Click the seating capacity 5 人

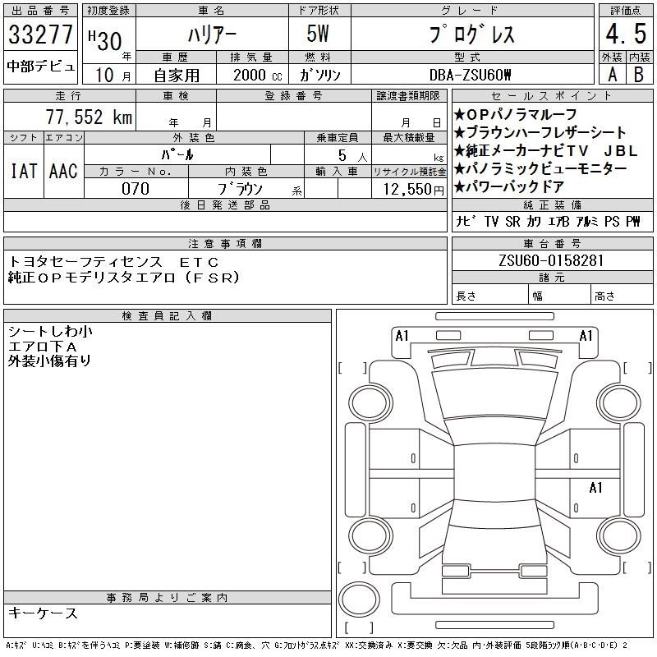[352, 156]
